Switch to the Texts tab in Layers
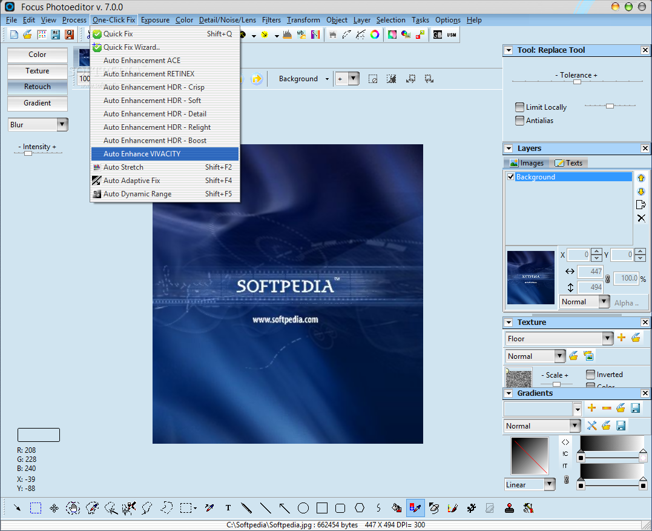Viewport: 652px width, 531px height. [568, 163]
